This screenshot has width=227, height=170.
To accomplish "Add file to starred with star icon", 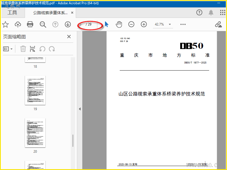I will click(5, 24).
